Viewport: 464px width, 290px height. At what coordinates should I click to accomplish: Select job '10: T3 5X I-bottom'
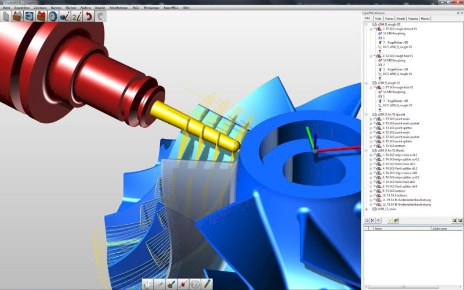pos(394,196)
